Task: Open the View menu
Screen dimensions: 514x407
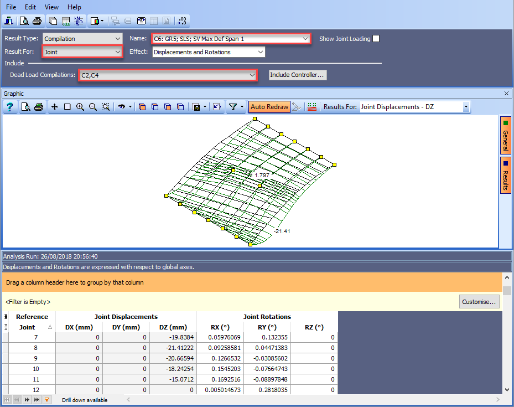Action: [52, 7]
